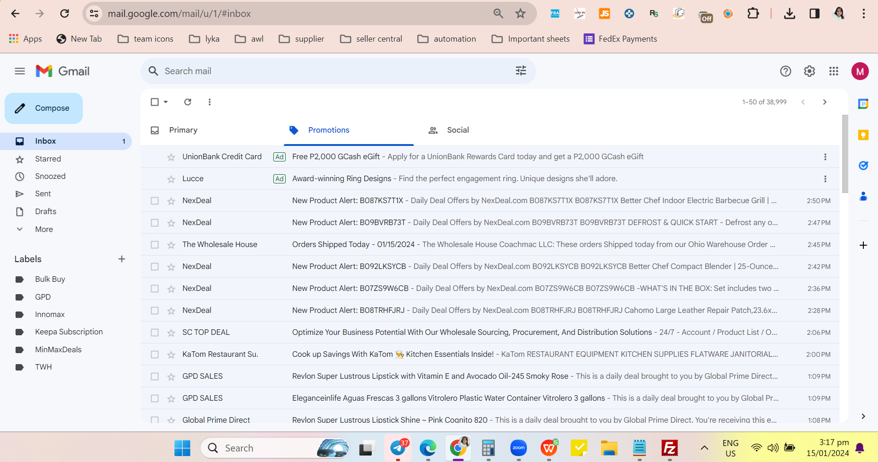Image resolution: width=878 pixels, height=462 pixels.
Task: Open the select dropdown arrow
Action: (166, 102)
